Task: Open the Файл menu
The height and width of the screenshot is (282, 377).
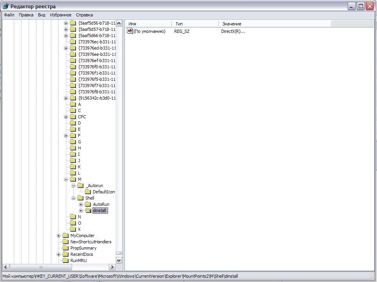Action: (x=9, y=15)
